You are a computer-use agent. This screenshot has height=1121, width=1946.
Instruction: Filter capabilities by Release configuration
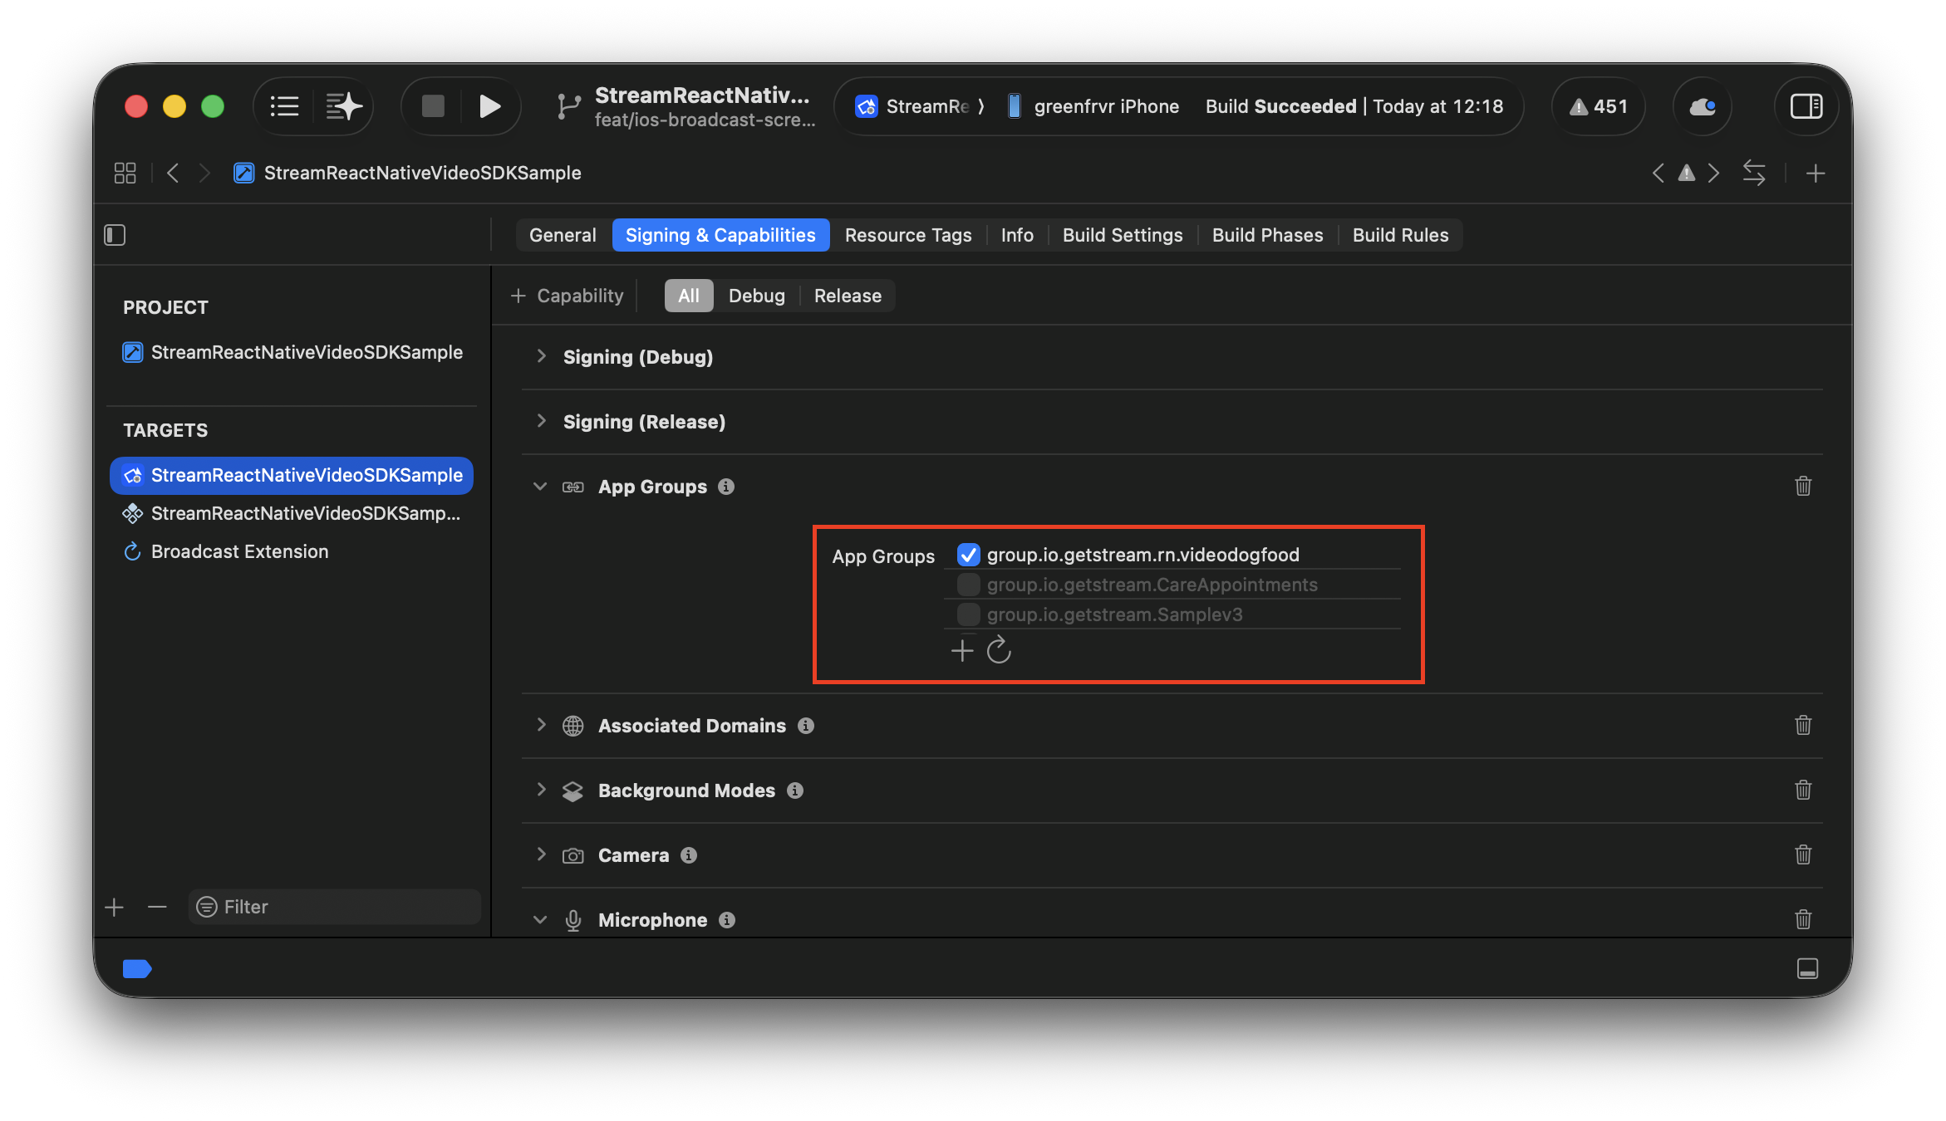[x=848, y=296]
